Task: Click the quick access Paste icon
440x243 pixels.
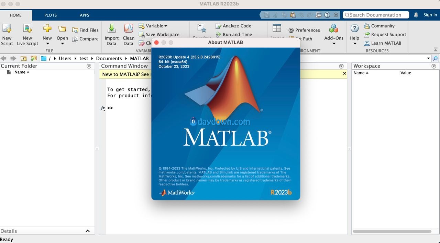Action: pos(293,15)
